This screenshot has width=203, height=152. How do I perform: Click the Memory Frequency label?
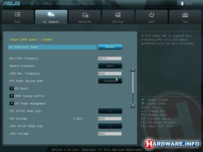[x=22, y=66]
